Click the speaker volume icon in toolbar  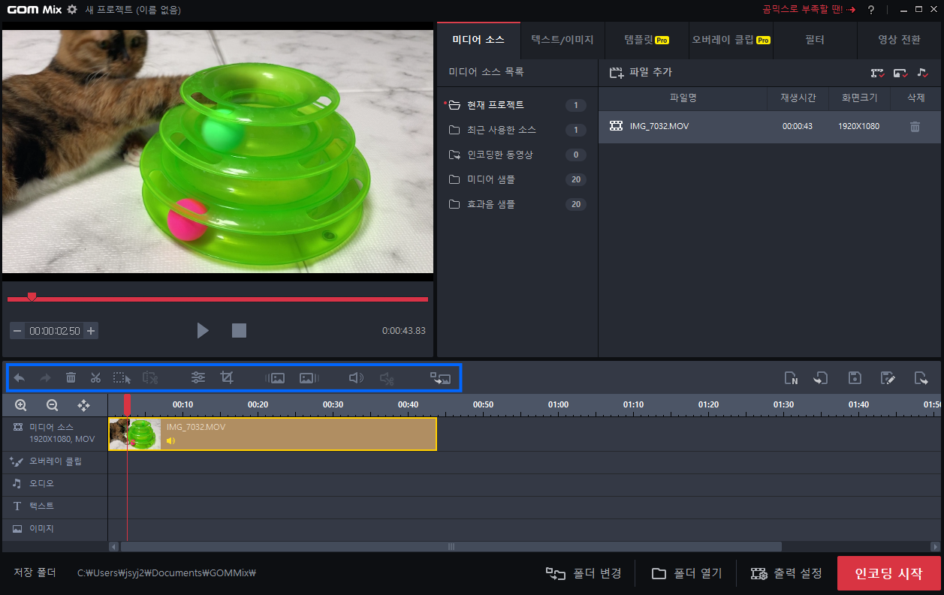coord(356,378)
